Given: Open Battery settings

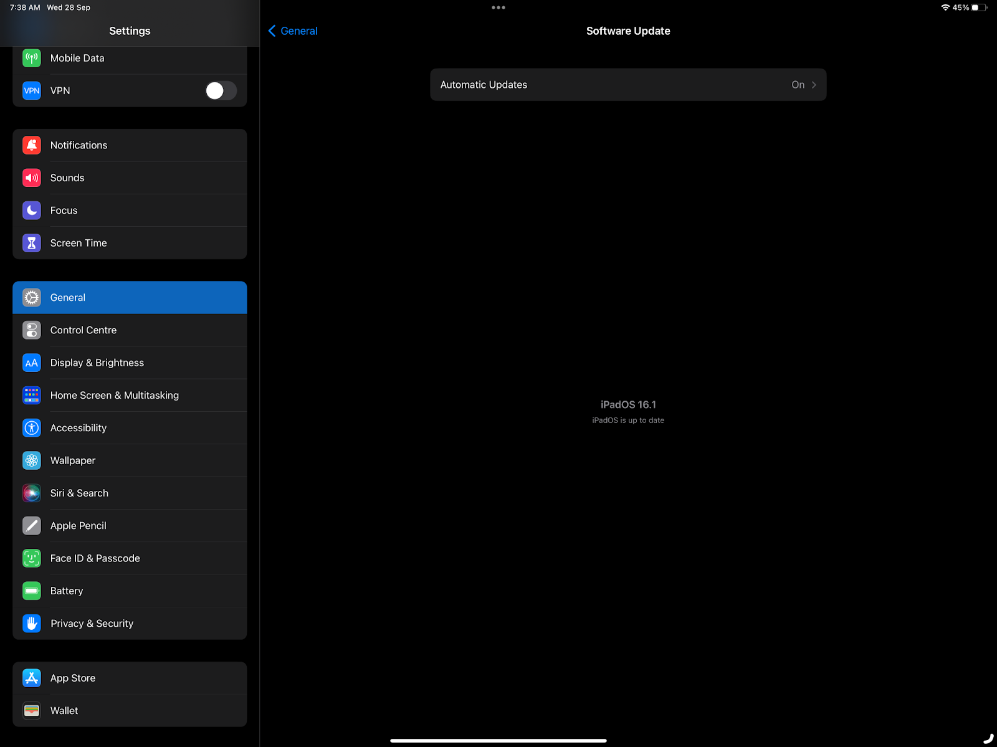Looking at the screenshot, I should point(130,591).
